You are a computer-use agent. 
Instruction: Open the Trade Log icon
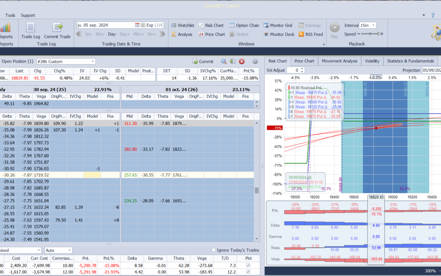30,30
